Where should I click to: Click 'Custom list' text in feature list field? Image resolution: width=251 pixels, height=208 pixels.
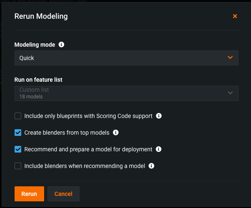[x=34, y=90]
